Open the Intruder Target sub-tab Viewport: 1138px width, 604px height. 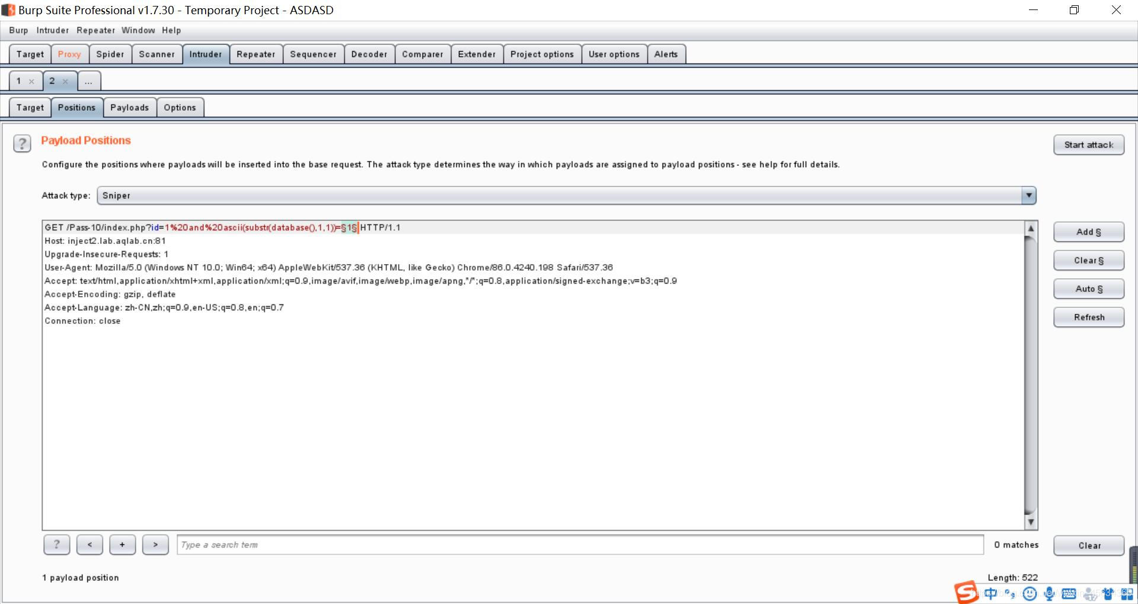pyautogui.click(x=30, y=107)
